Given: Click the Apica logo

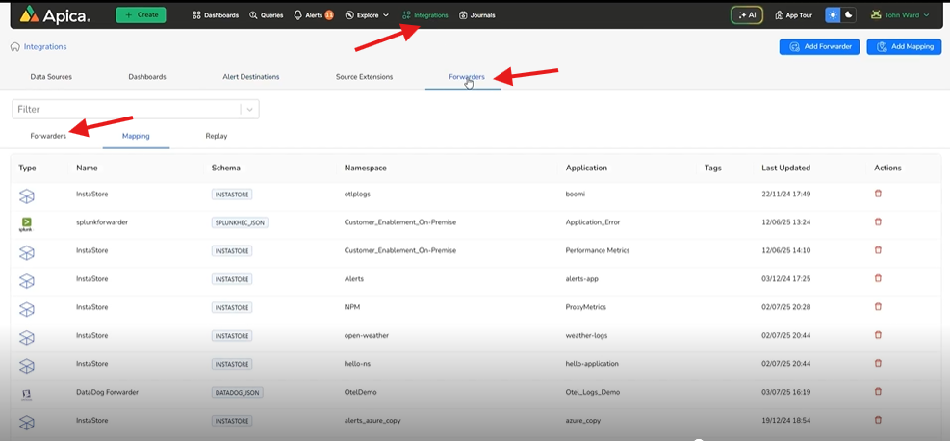Looking at the screenshot, I should coord(55,15).
